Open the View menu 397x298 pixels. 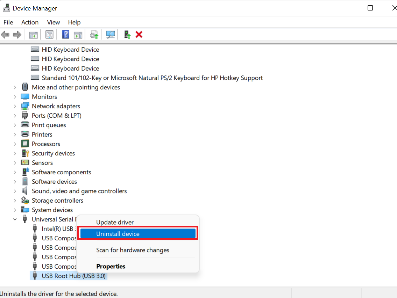(x=54, y=22)
